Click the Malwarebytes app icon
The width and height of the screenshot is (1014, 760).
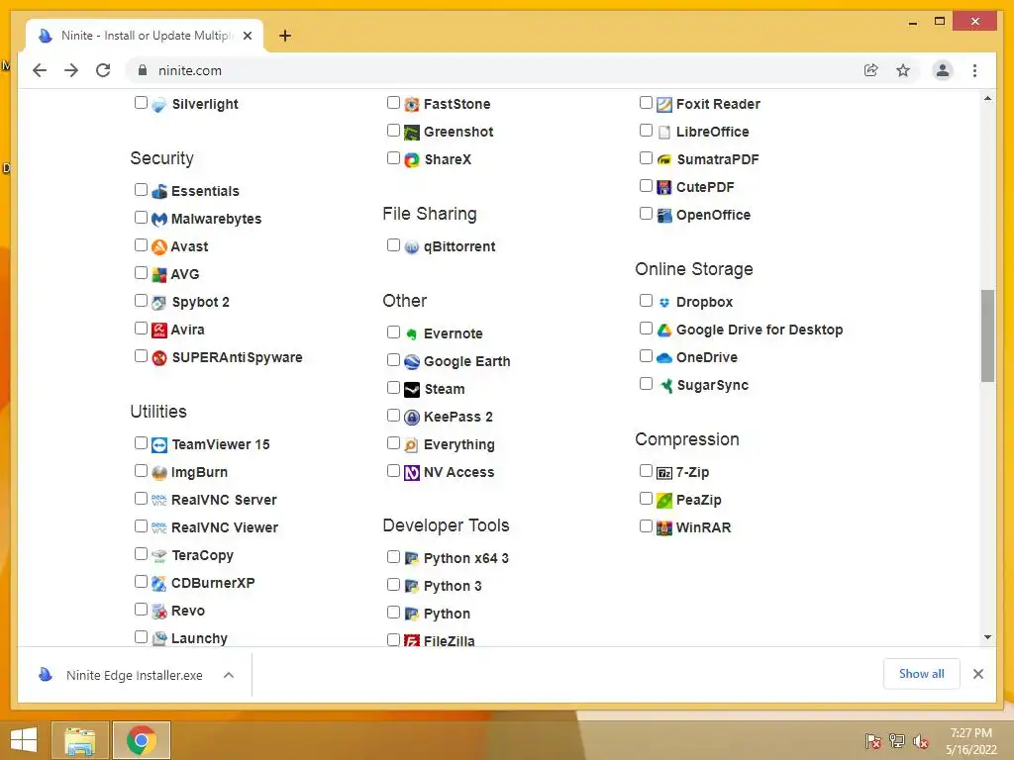point(159,219)
